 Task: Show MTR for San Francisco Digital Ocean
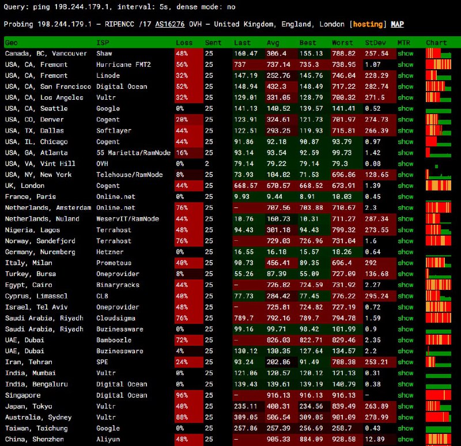405,86
